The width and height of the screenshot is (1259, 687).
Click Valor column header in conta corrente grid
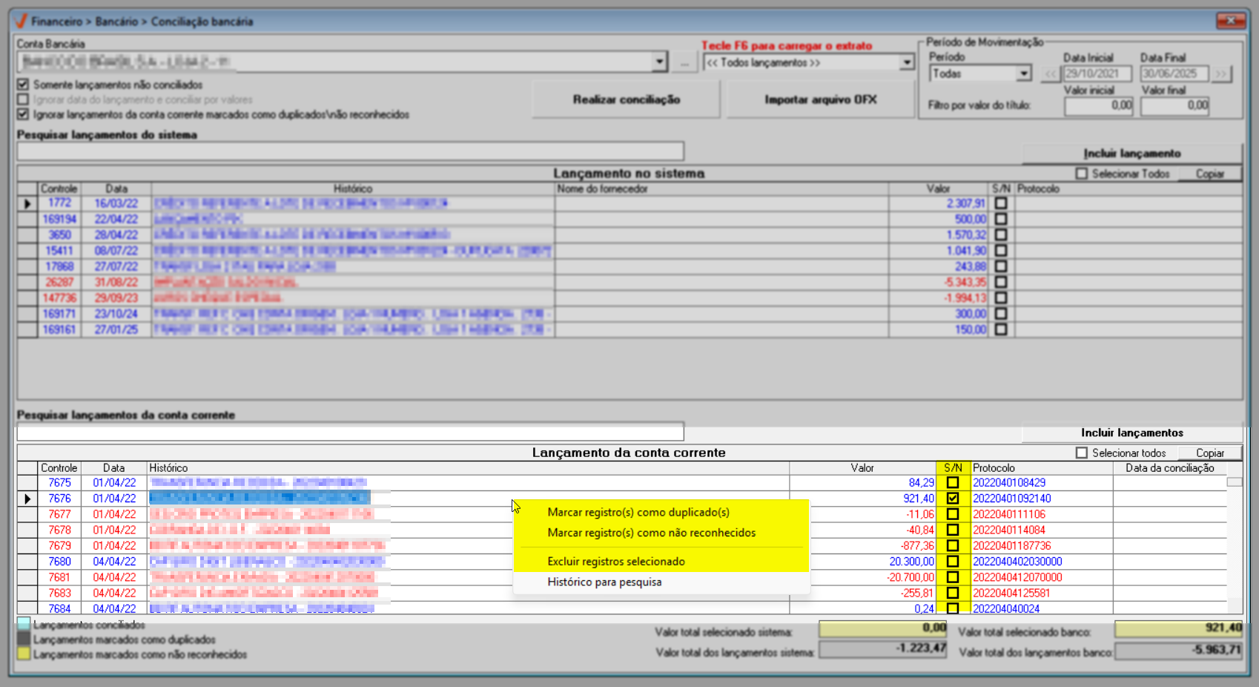click(x=862, y=468)
